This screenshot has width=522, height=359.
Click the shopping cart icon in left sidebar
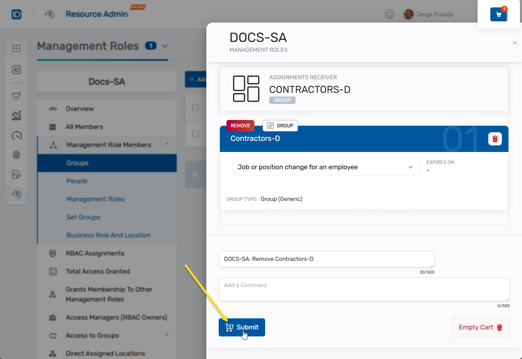coord(16,96)
